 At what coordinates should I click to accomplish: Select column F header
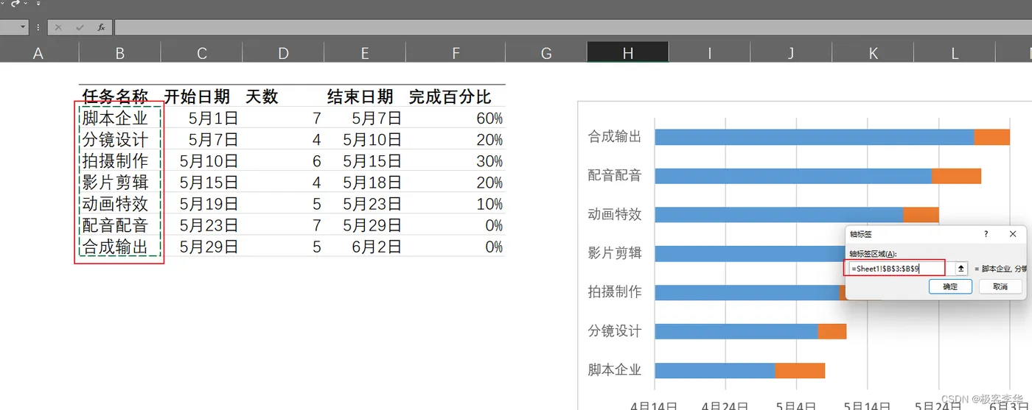coord(456,53)
